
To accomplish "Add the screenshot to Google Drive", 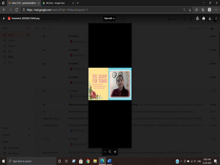I will [197, 18].
